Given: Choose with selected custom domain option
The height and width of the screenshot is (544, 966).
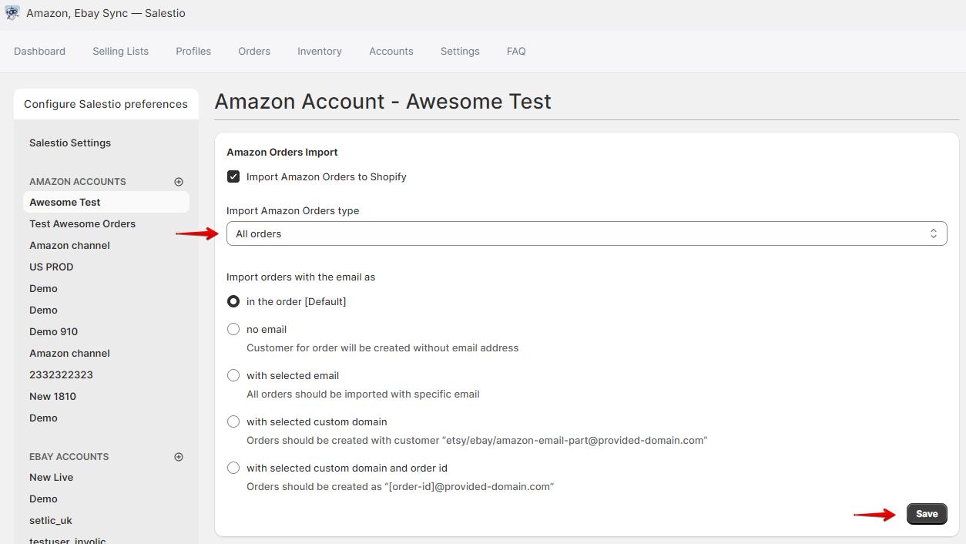Looking at the screenshot, I should point(233,421).
